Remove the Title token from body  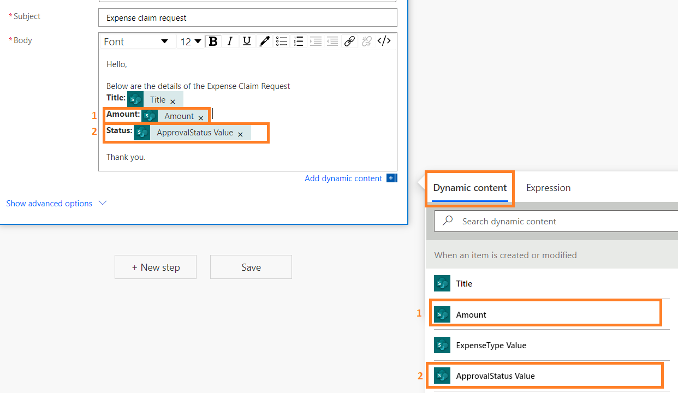pos(173,101)
